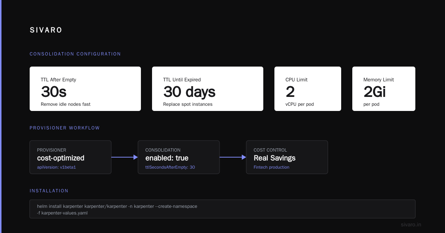Select the cost-optimized provisioner name
This screenshot has width=445, height=233.
click(61, 158)
